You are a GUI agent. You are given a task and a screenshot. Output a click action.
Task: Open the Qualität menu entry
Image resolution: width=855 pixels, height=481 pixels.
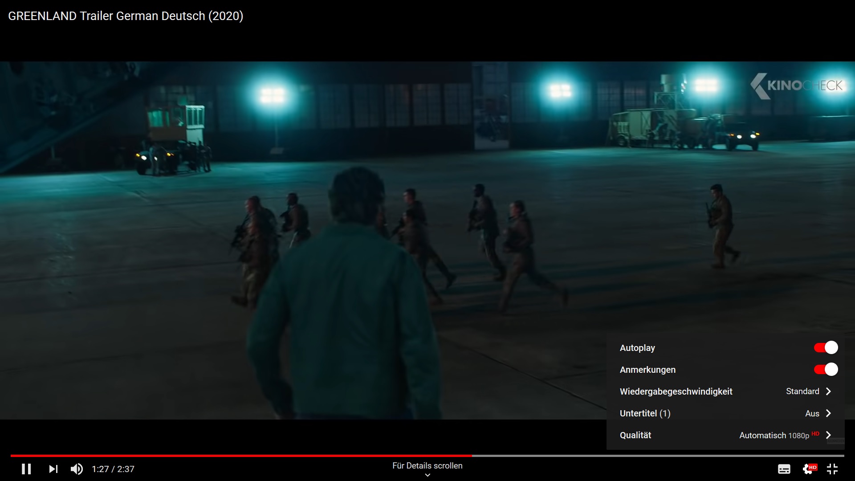coord(635,435)
